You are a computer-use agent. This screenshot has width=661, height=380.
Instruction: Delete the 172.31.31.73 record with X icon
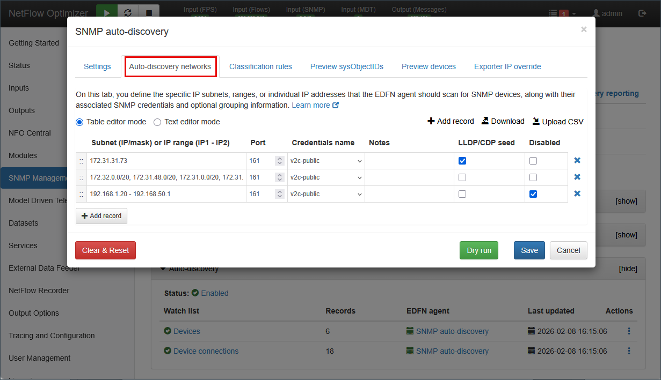pos(577,160)
